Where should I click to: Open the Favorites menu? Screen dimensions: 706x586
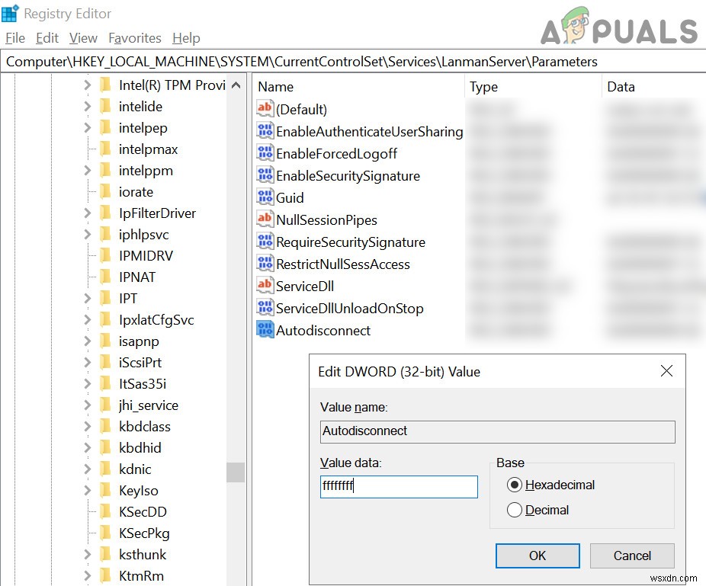135,38
